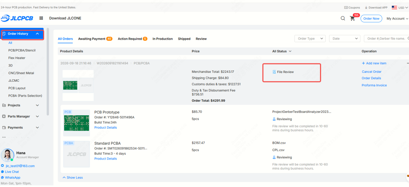The image size is (409, 187).
Task: Select PCB/PCBA/Stencil in the sidebar
Action: click(22, 51)
